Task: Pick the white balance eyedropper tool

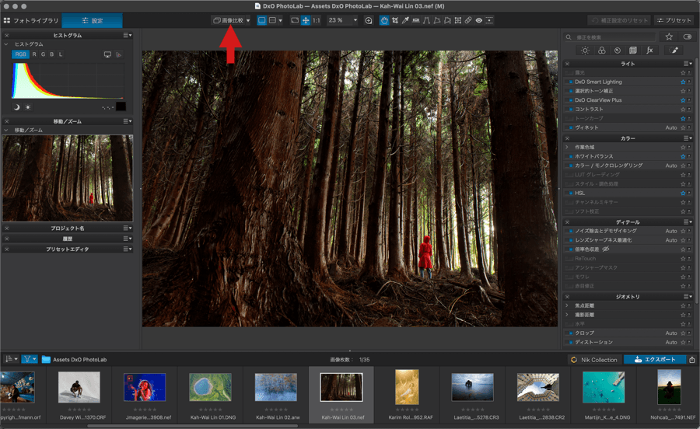Action: pos(405,20)
